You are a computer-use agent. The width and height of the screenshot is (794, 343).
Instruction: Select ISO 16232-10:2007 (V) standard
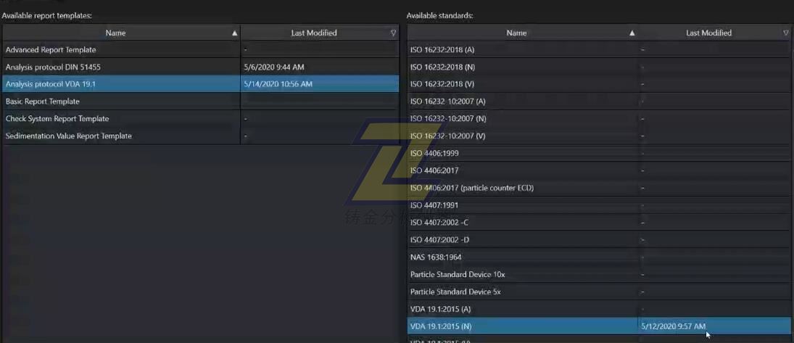(447, 136)
